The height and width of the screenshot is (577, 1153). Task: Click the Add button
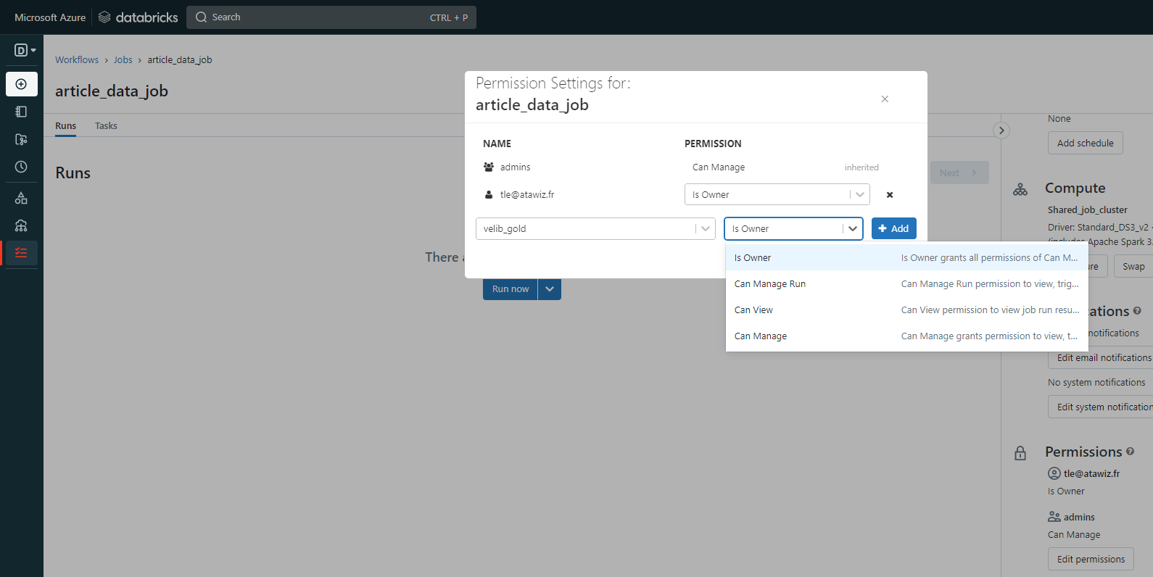[x=893, y=229]
